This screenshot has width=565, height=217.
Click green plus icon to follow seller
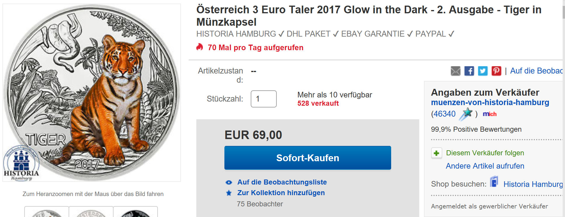point(436,153)
